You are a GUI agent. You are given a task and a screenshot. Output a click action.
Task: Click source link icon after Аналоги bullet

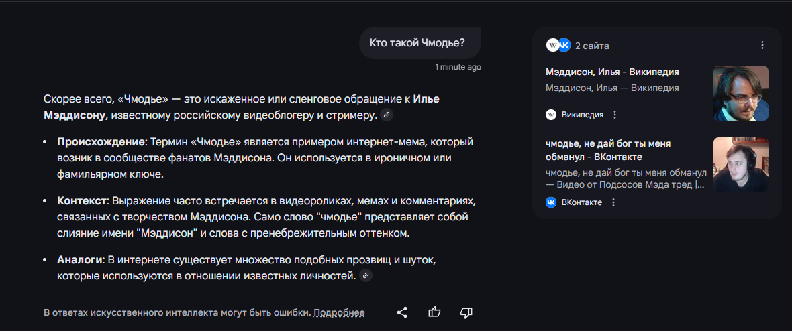(x=365, y=275)
